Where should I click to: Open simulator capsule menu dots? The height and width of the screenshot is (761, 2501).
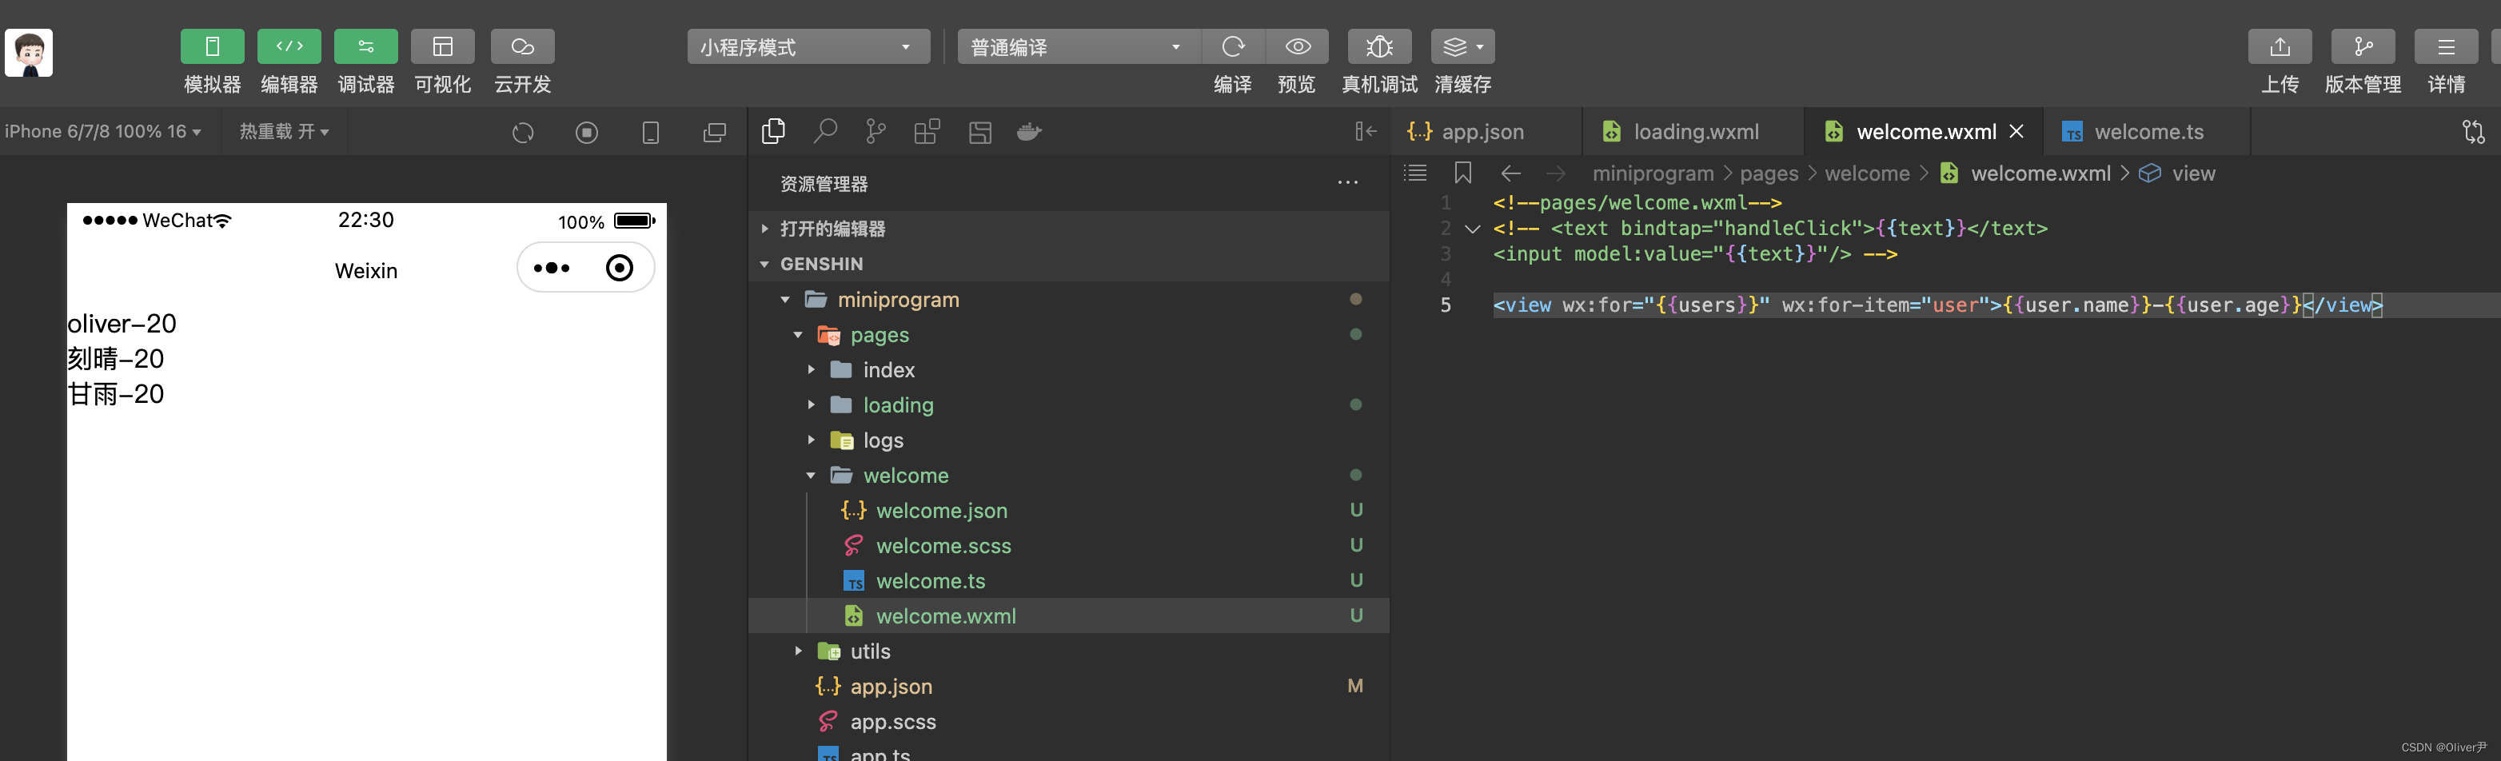552,268
